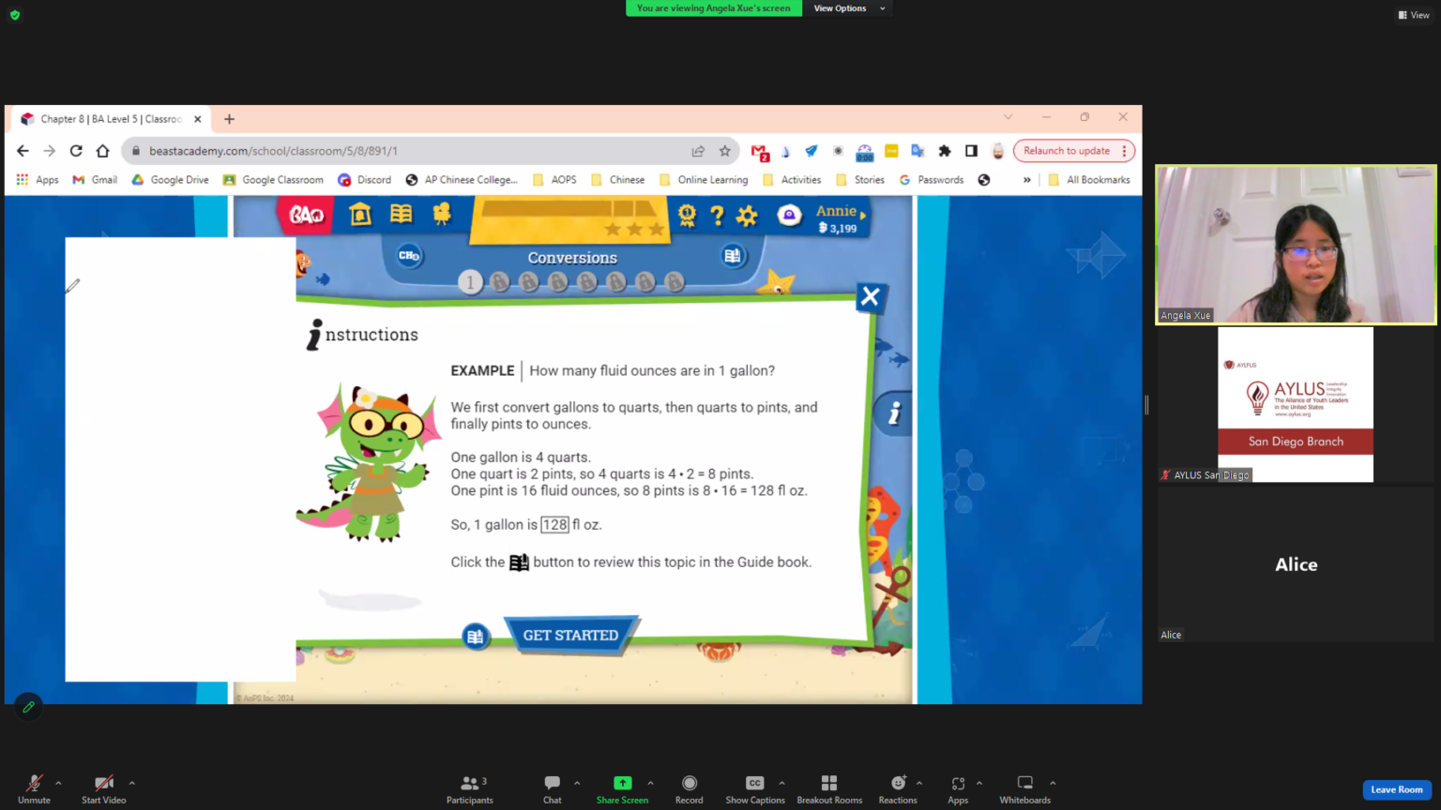Viewport: 1441px width, 810px height.
Task: Change Zoom layout with View button
Action: [x=1414, y=15]
